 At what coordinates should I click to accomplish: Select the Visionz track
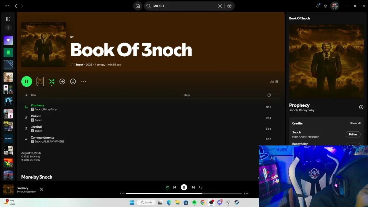(x=150, y=118)
